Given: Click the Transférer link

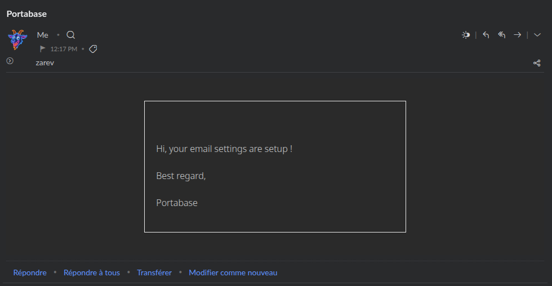Looking at the screenshot, I should (x=154, y=272).
